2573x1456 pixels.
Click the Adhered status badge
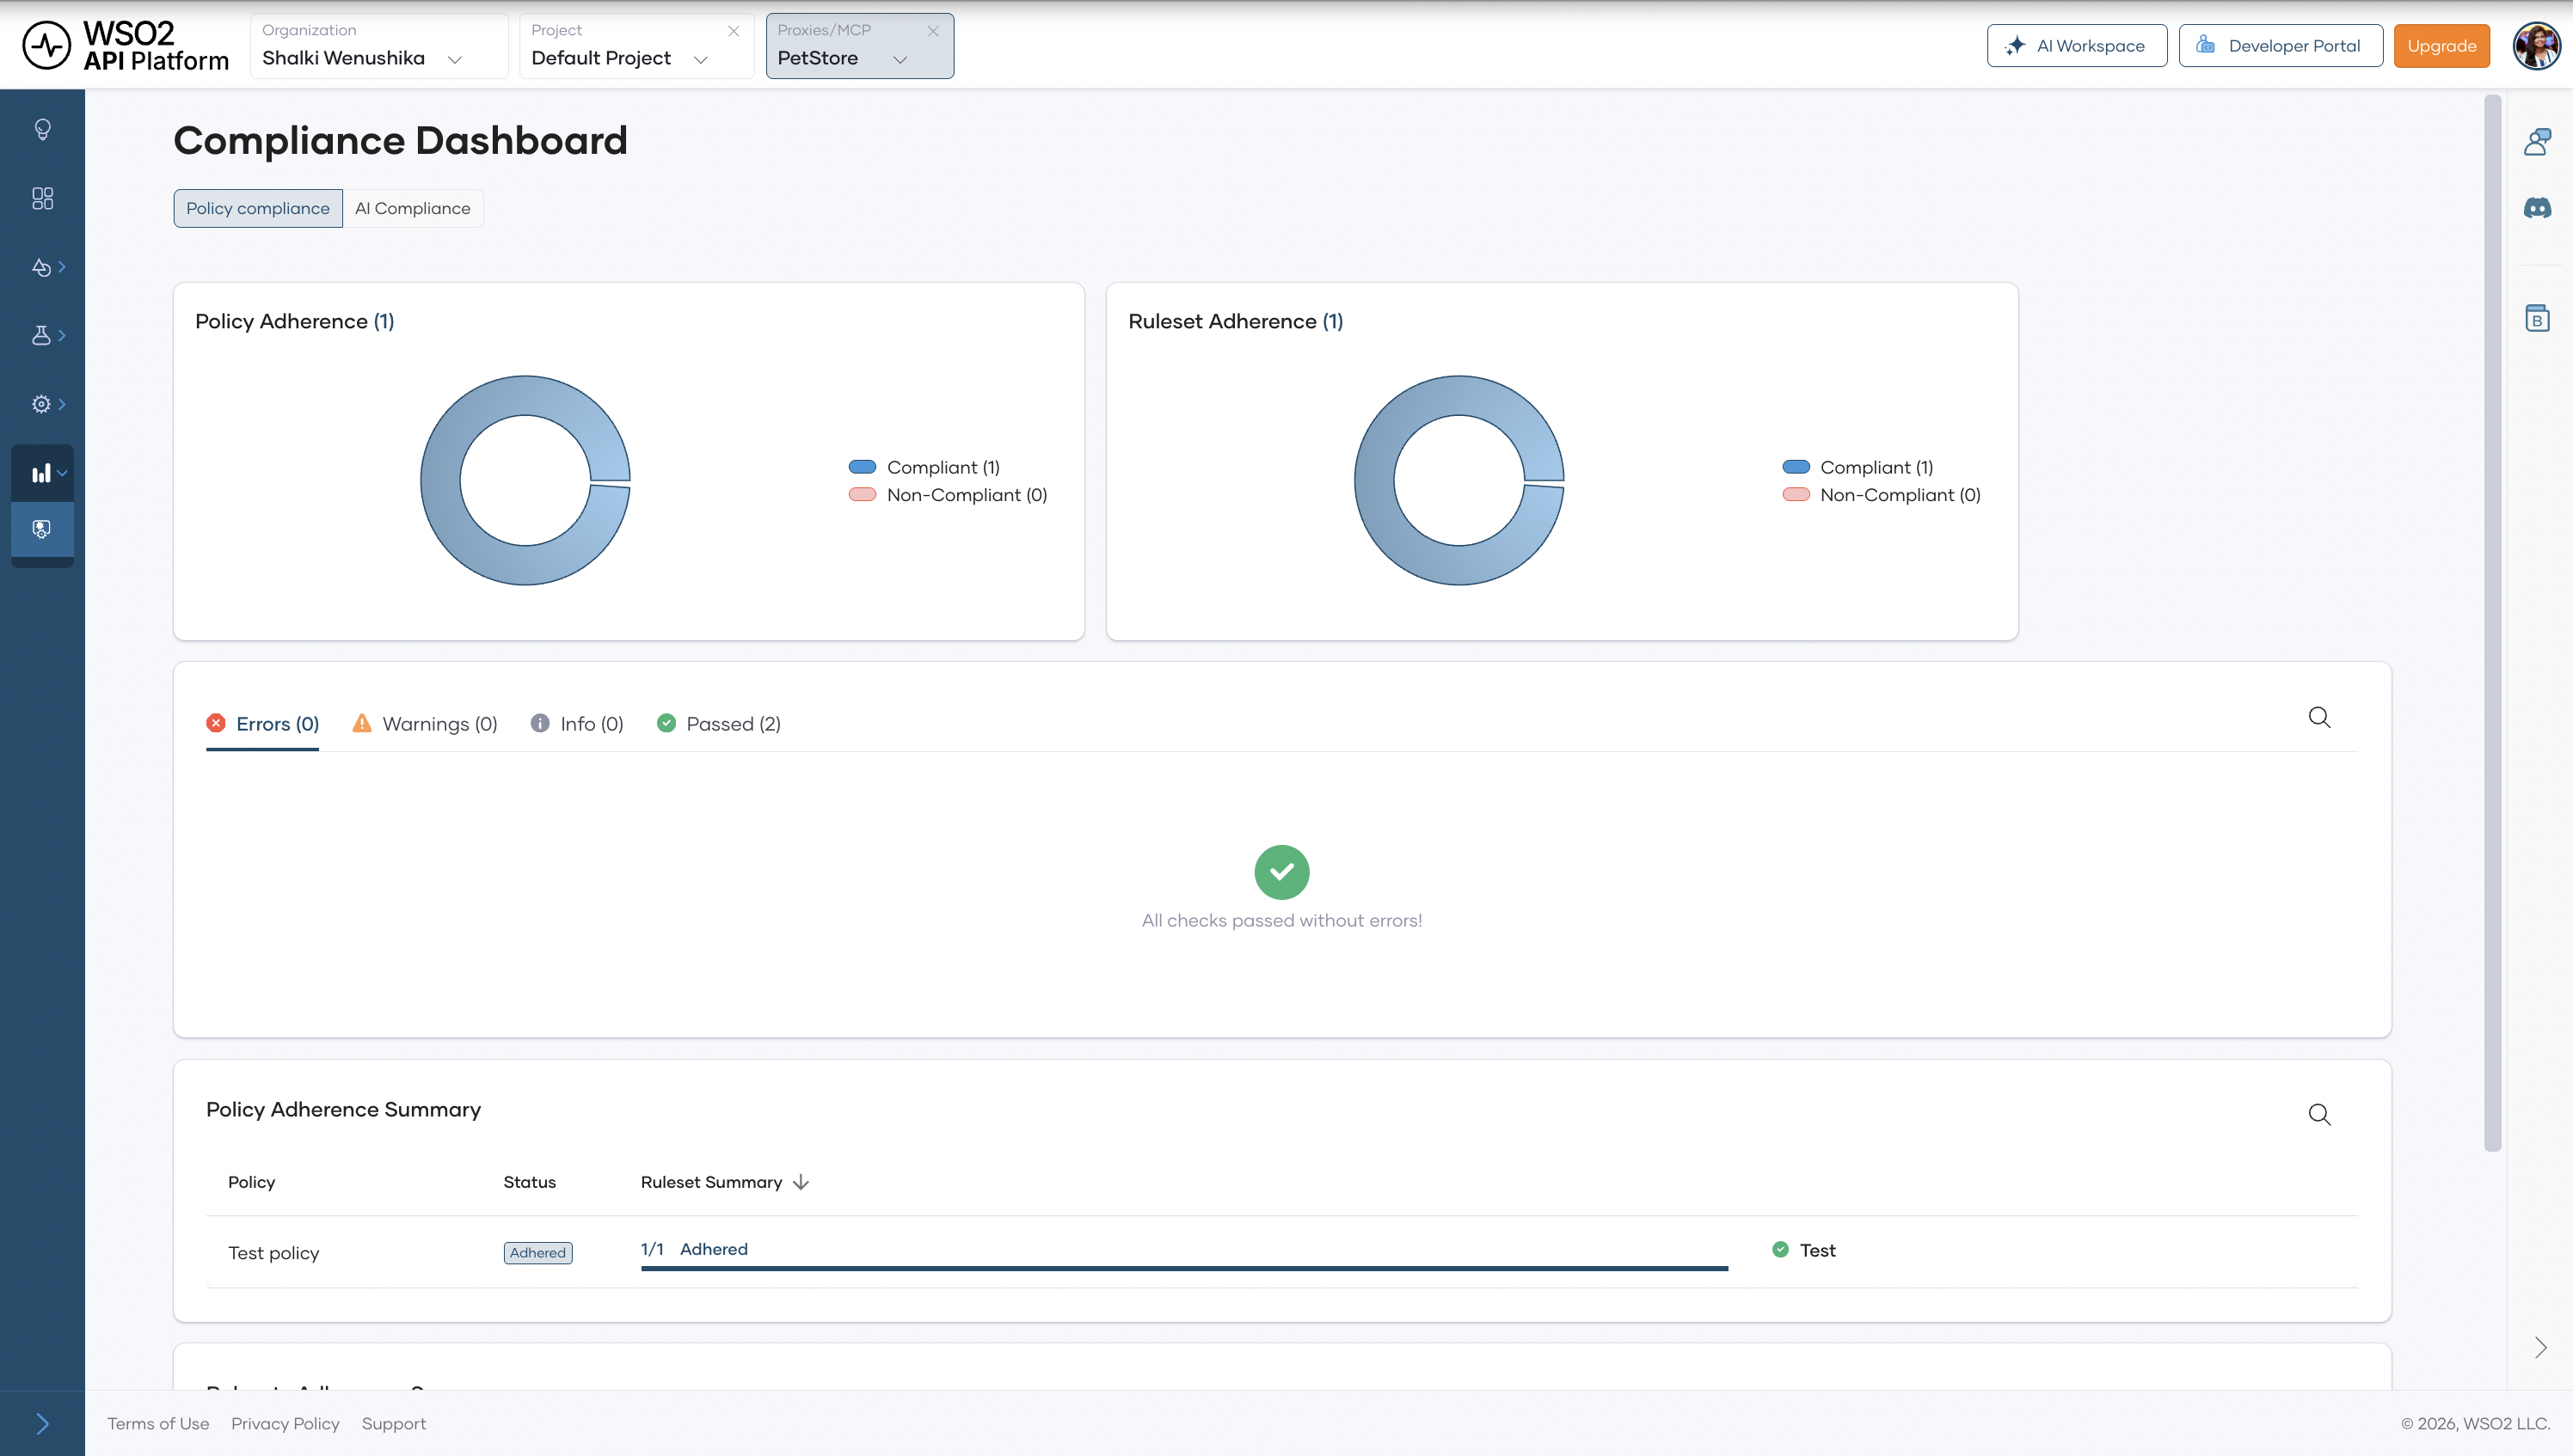pos(538,1253)
